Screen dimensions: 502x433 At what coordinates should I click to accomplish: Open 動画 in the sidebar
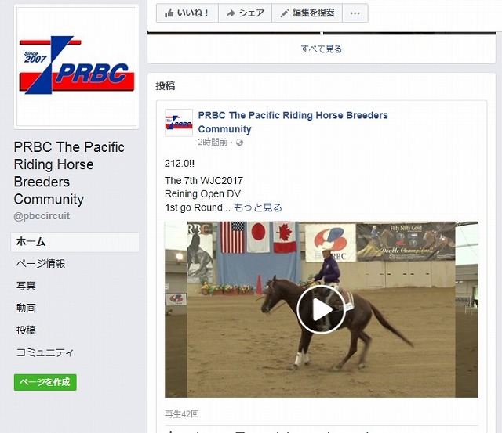pyautogui.click(x=26, y=308)
